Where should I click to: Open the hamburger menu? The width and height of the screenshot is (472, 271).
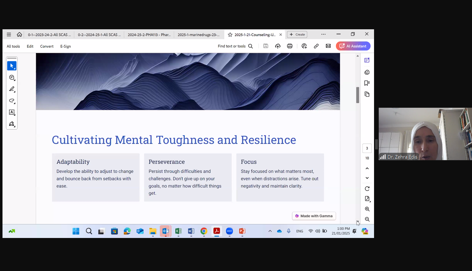(9, 35)
